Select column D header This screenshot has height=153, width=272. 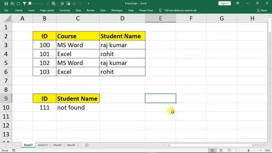(122, 18)
